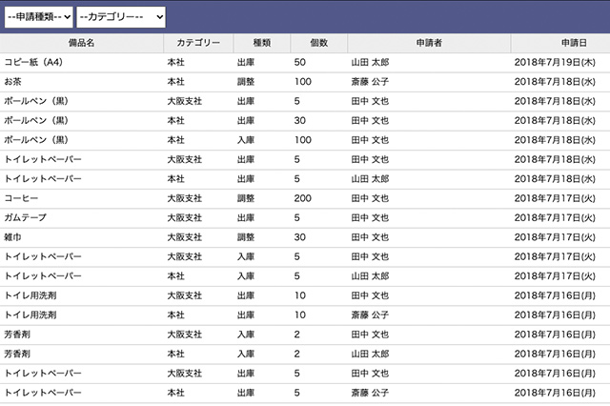The height and width of the screenshot is (406, 610).
Task: Click the 入庫 ボールペン（黒）item name
Action: pyautogui.click(x=36, y=140)
